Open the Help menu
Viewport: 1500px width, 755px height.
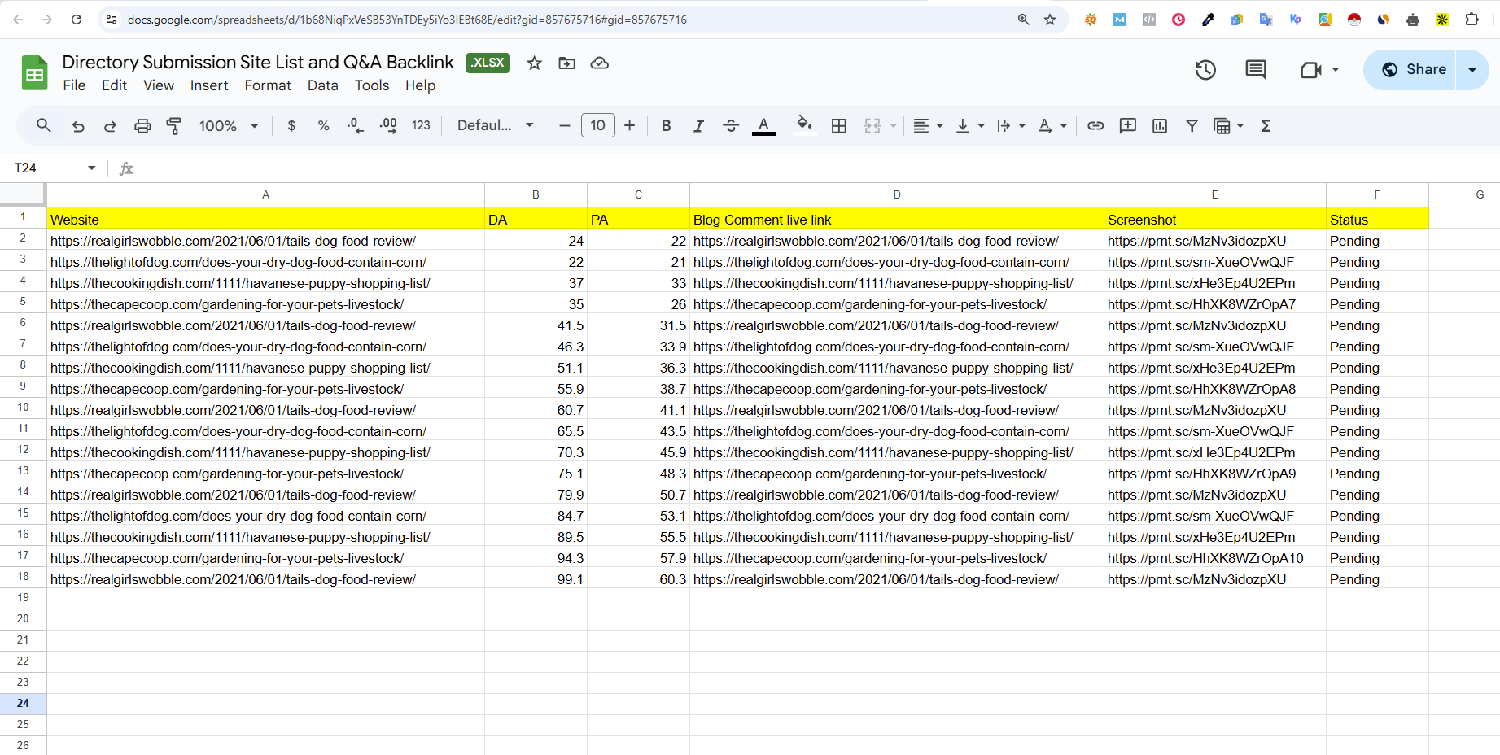coord(420,85)
